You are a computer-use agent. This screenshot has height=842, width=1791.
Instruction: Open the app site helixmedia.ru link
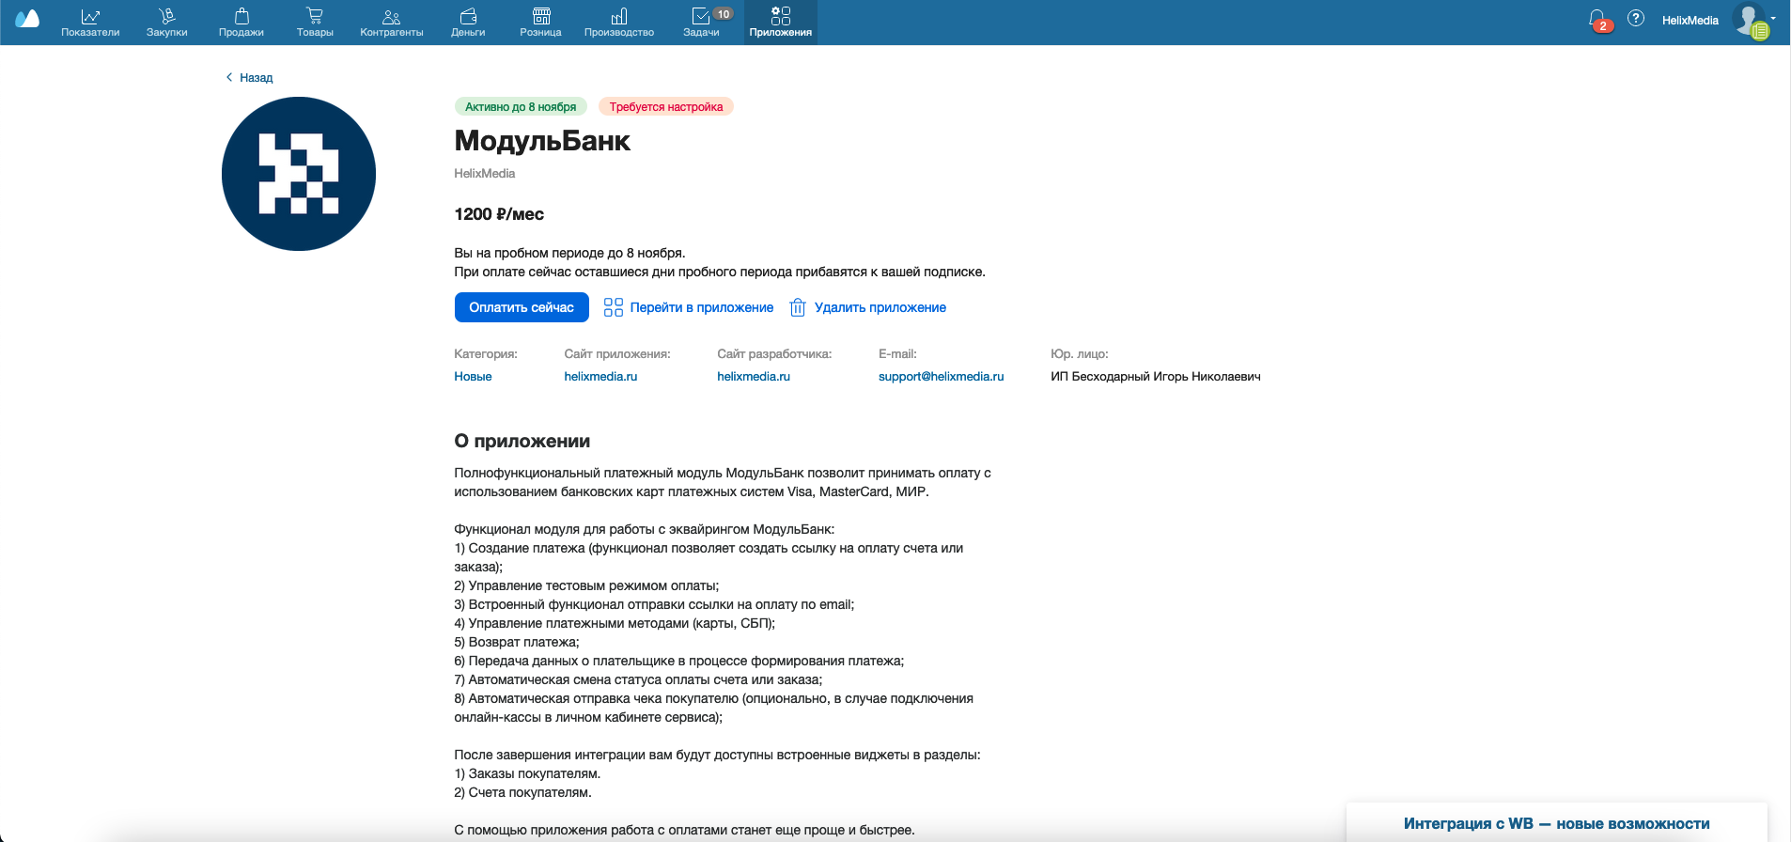[x=600, y=377]
